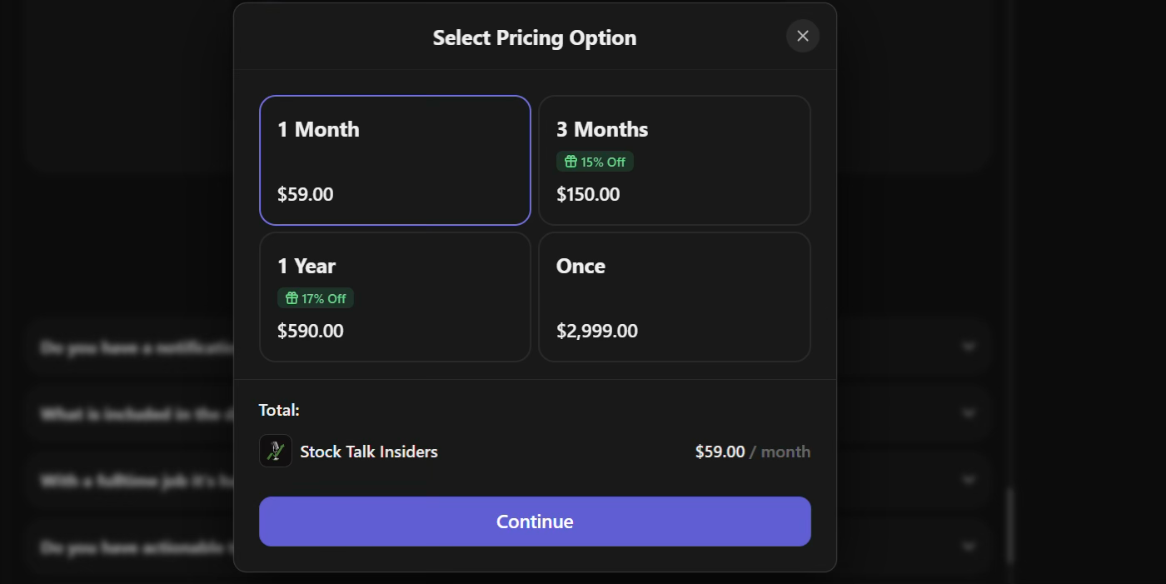Click the gift icon on the 17% Off badge
This screenshot has height=584, width=1166.
(x=293, y=297)
